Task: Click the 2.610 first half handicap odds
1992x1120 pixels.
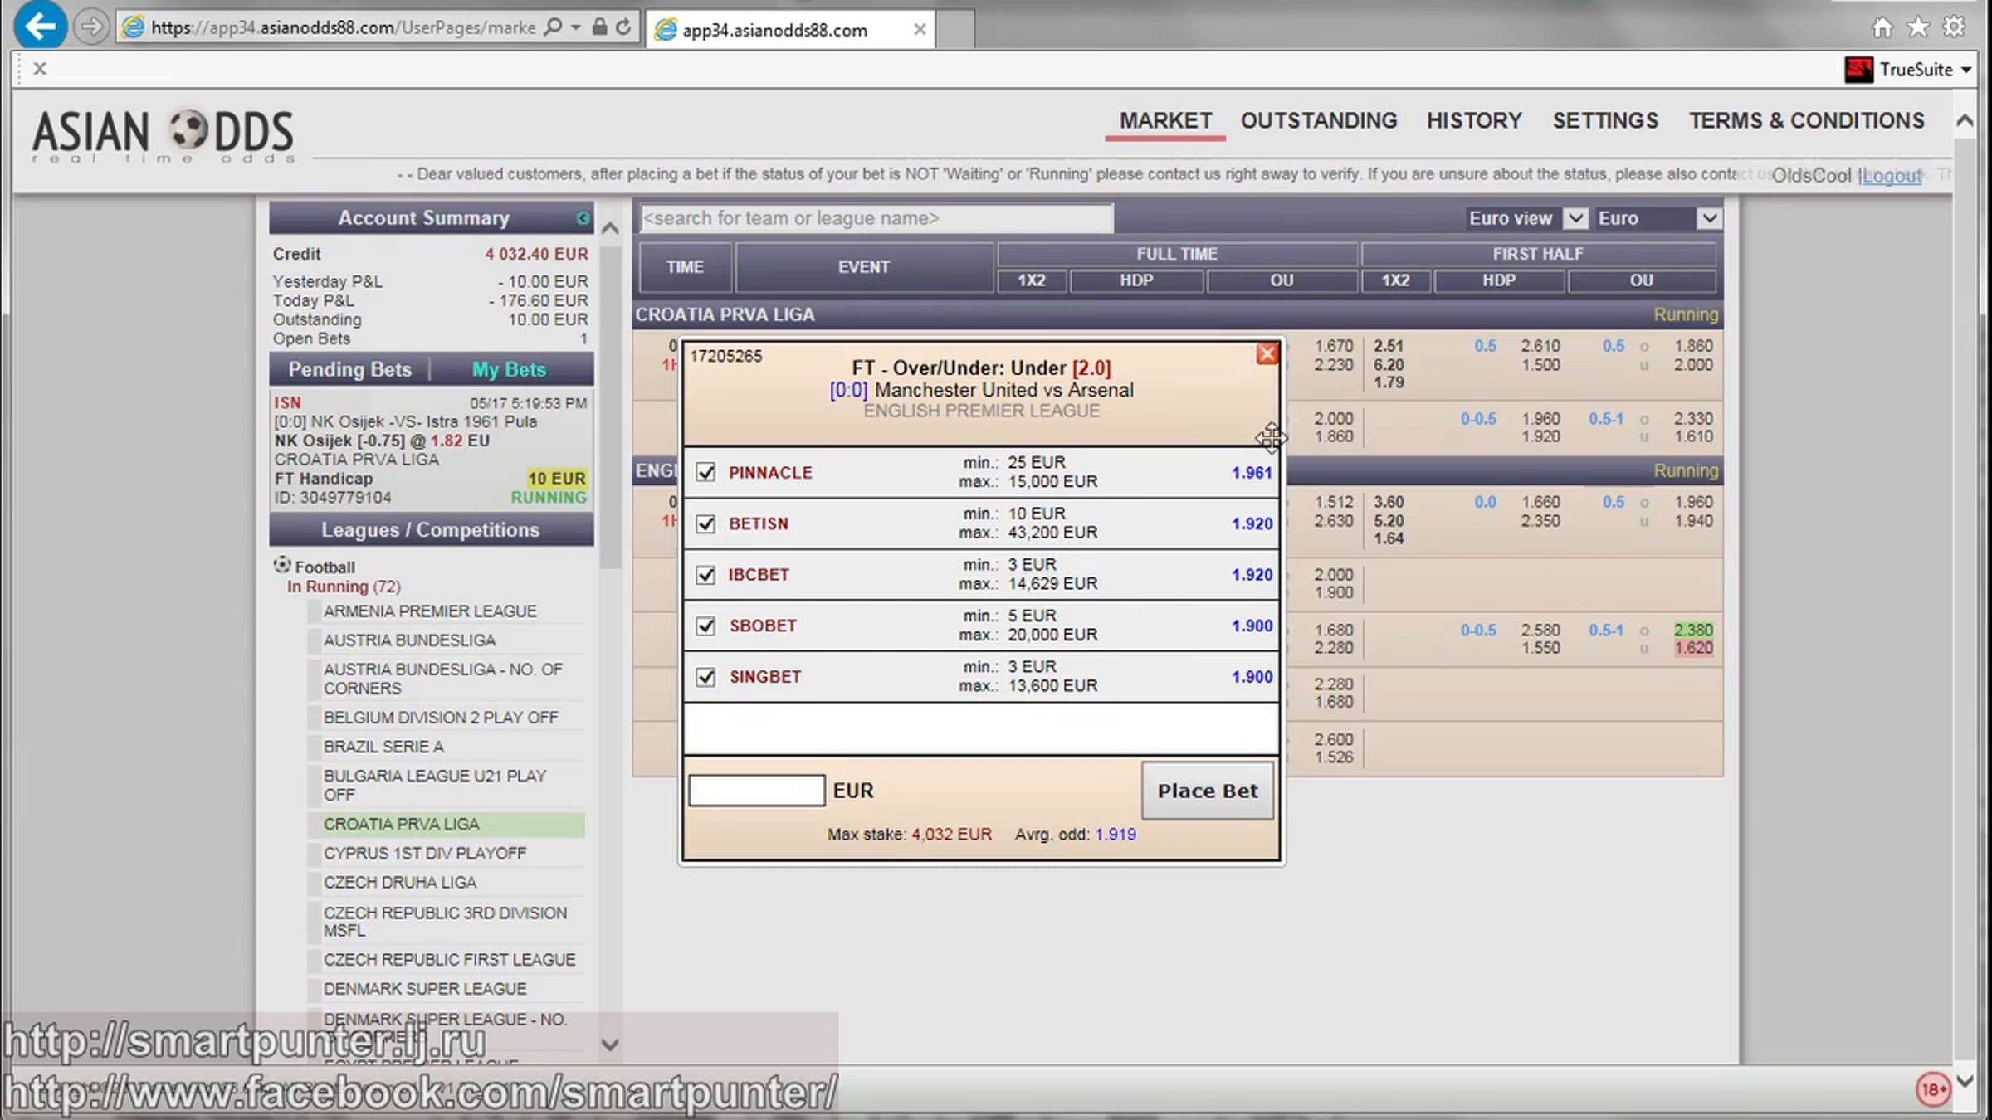Action: (x=1540, y=346)
